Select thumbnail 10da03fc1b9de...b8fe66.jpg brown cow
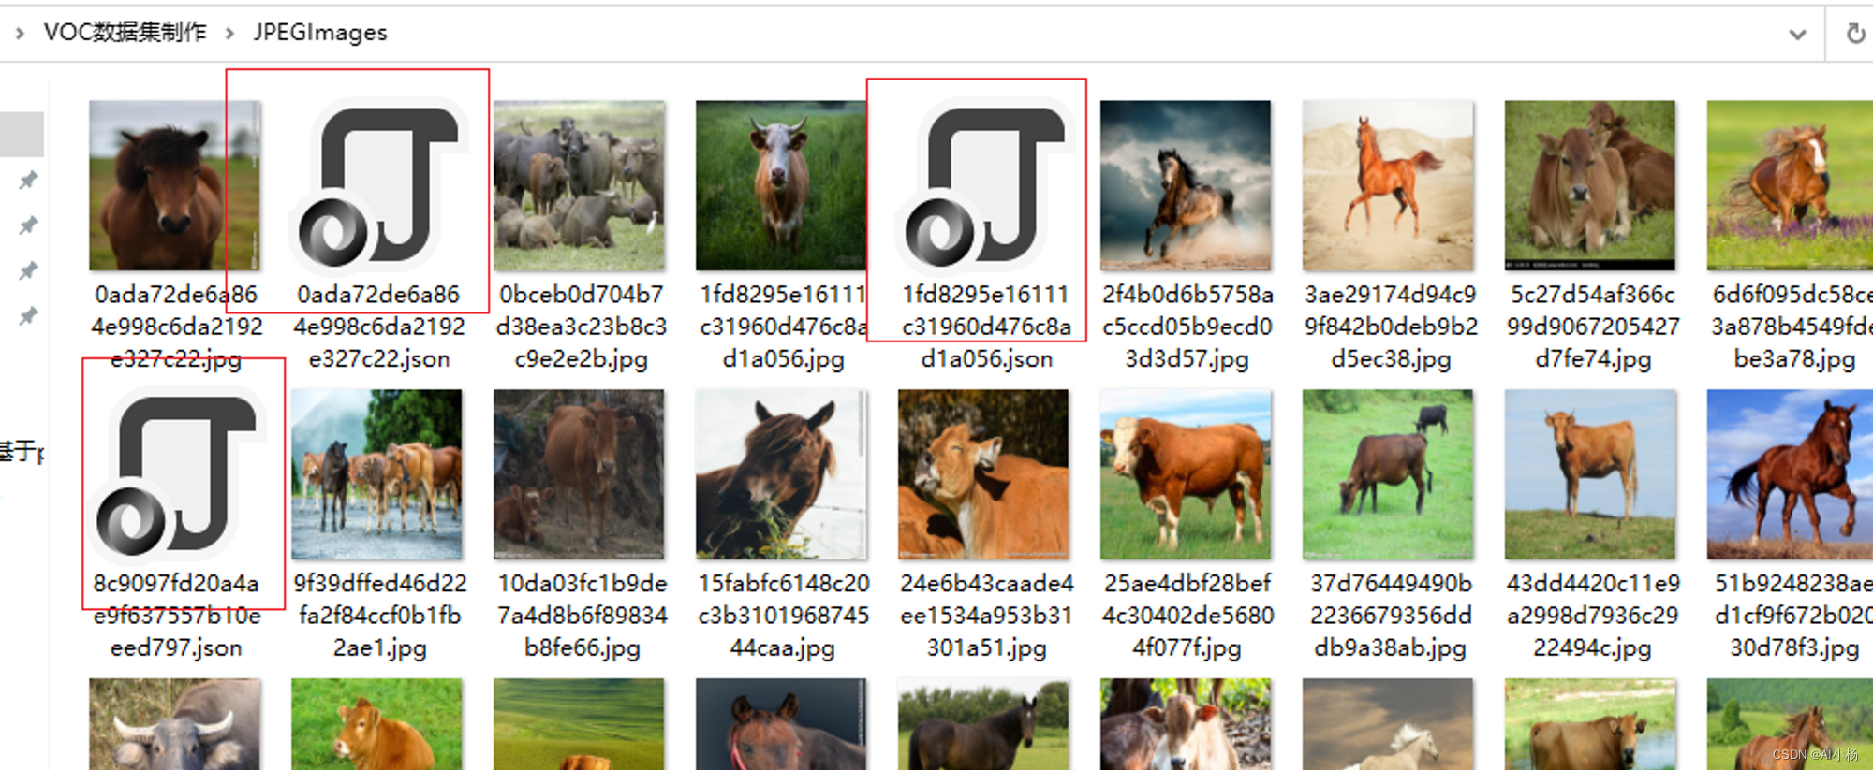Image resolution: width=1873 pixels, height=770 pixels. 579,474
